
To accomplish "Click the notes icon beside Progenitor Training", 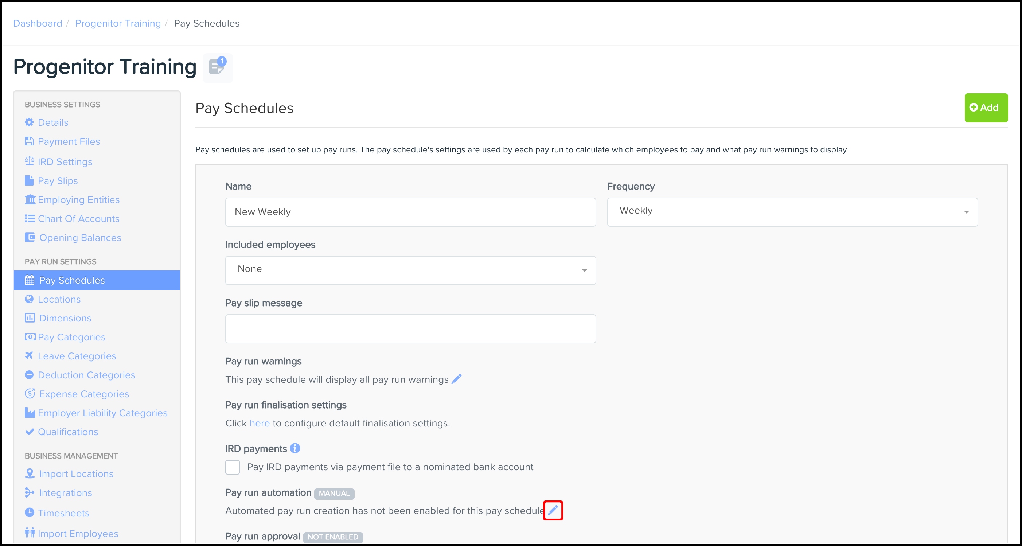I will 218,67.
